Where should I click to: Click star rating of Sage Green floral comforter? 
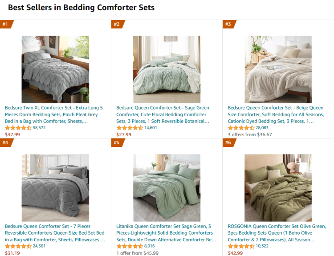[130, 128]
